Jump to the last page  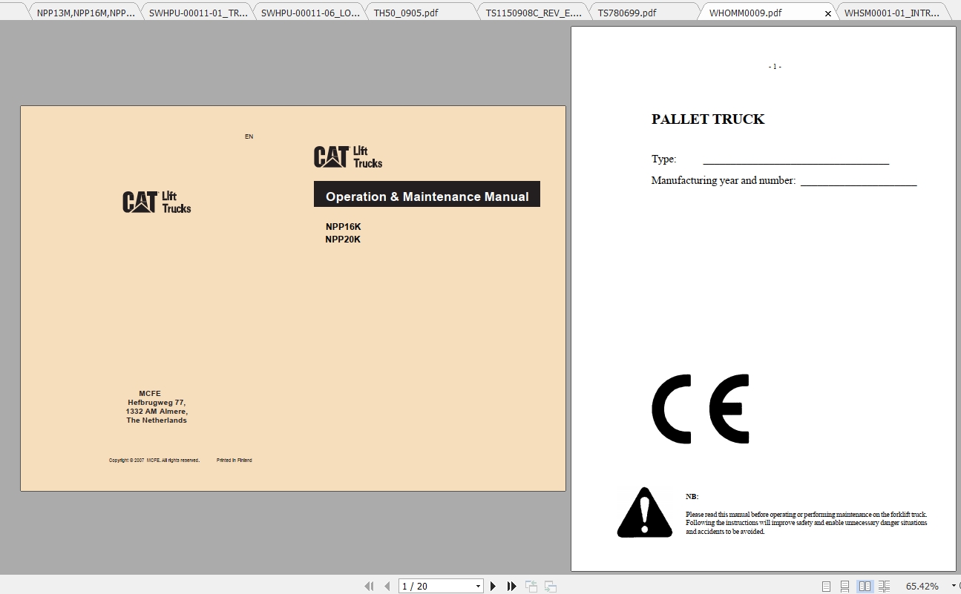pyautogui.click(x=512, y=586)
